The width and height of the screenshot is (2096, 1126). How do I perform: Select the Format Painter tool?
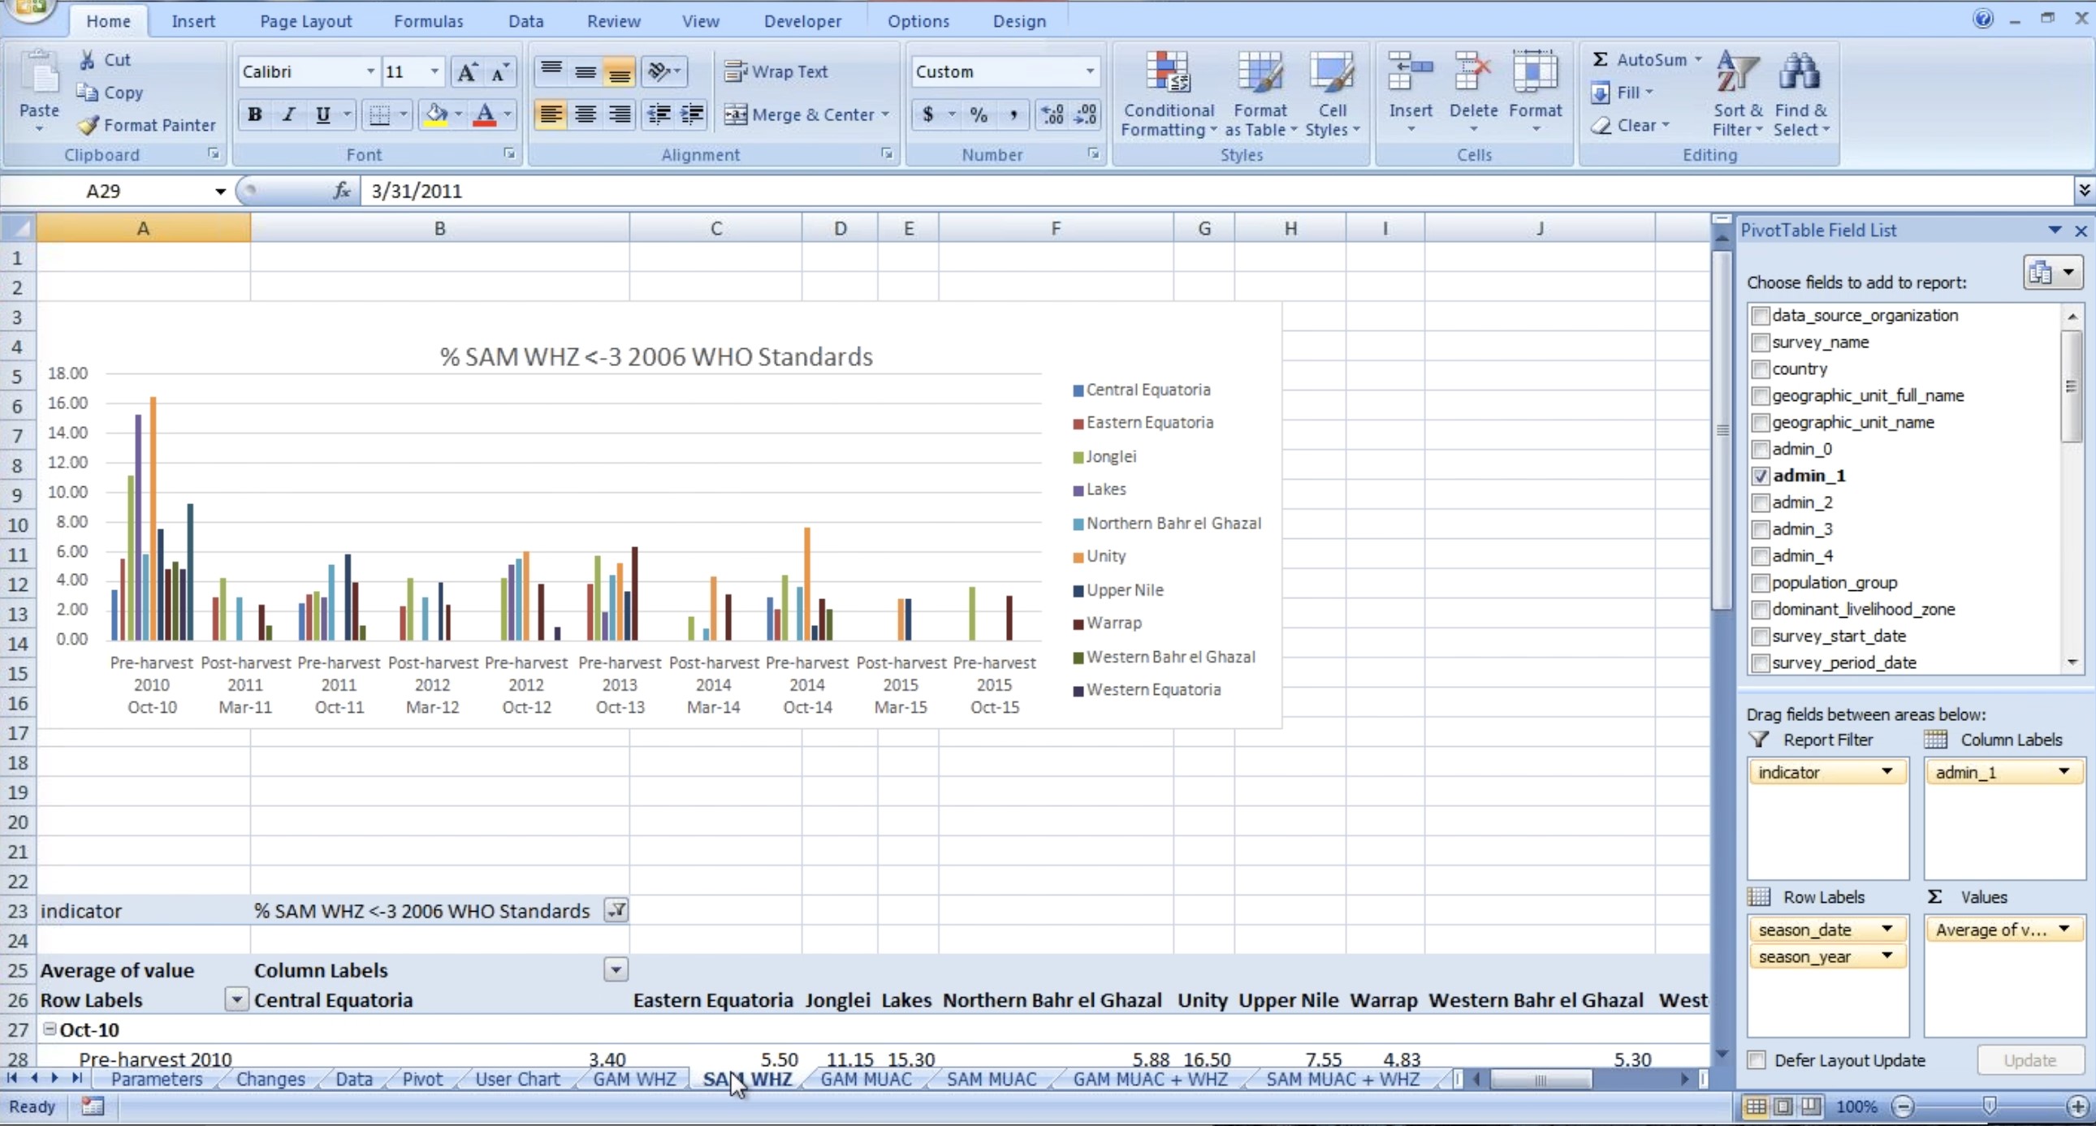149,125
